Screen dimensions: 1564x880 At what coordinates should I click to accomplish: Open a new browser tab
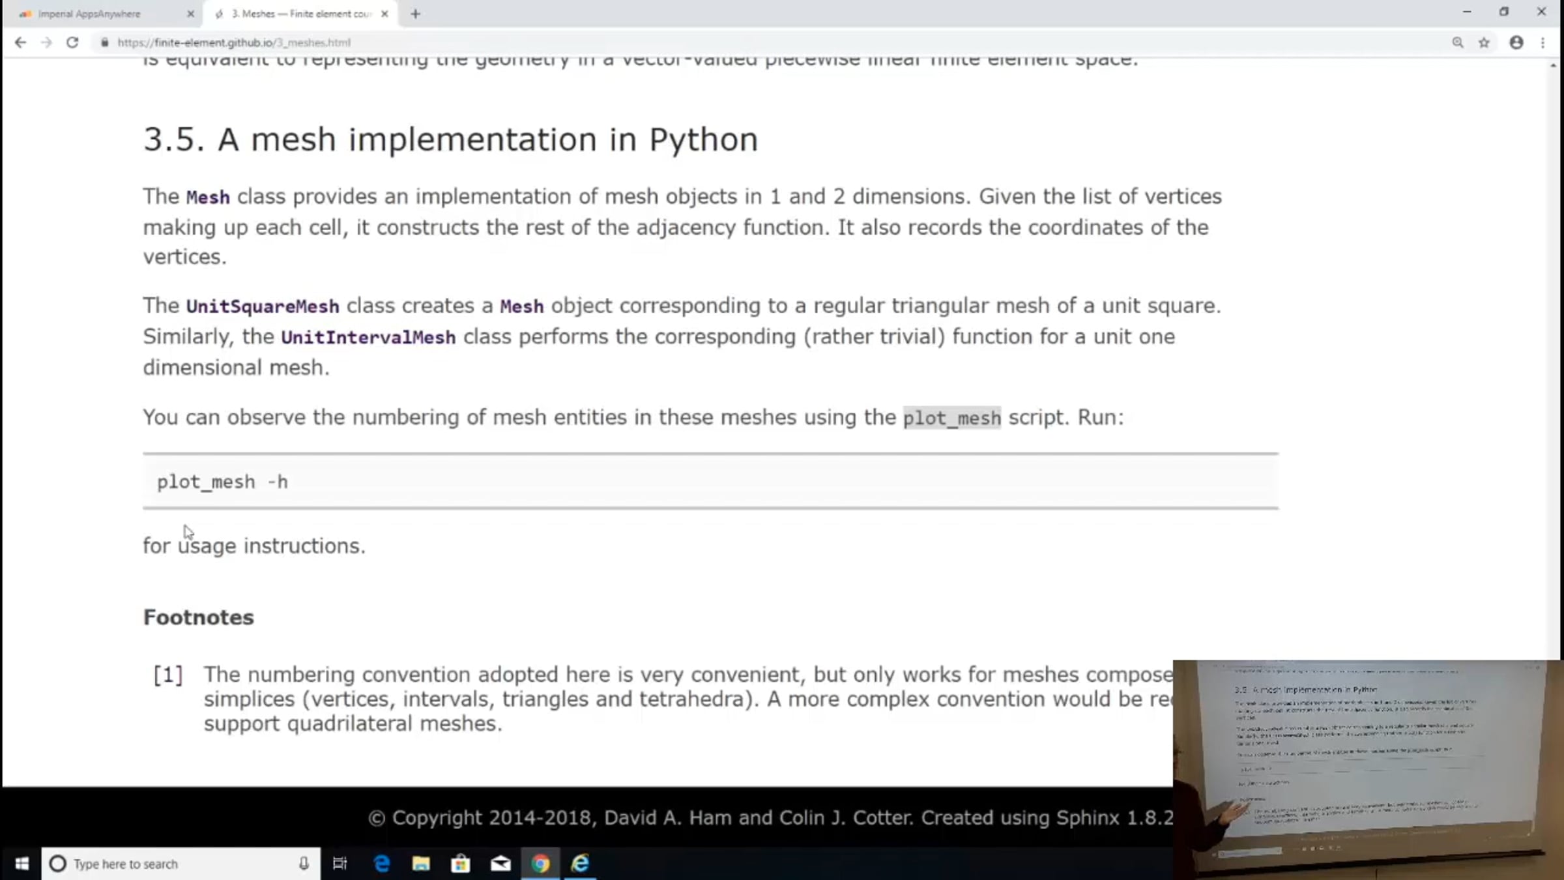pos(416,14)
